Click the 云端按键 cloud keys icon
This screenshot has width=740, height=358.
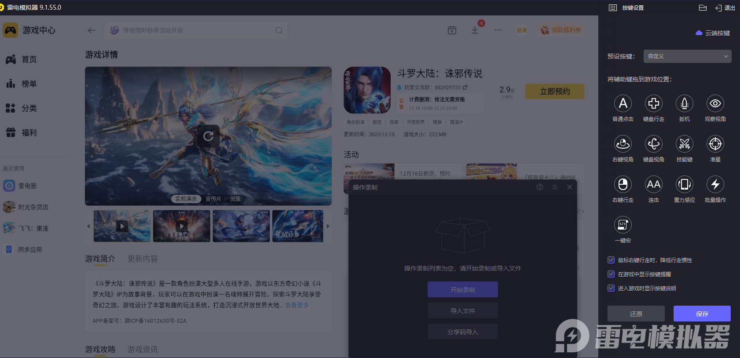(x=699, y=33)
